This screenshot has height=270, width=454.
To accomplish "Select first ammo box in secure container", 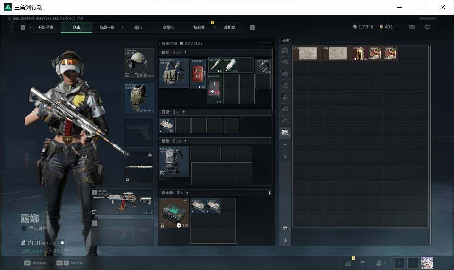I will point(198,206).
